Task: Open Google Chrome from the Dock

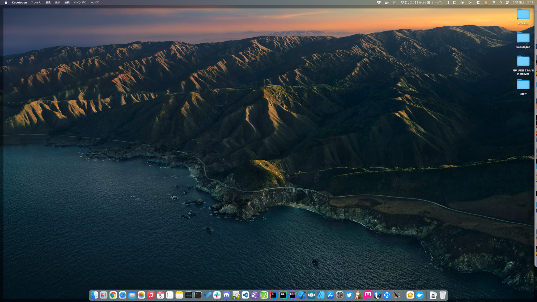Action: coord(113,295)
